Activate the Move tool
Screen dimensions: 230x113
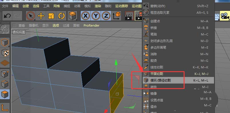(x=41, y=16)
